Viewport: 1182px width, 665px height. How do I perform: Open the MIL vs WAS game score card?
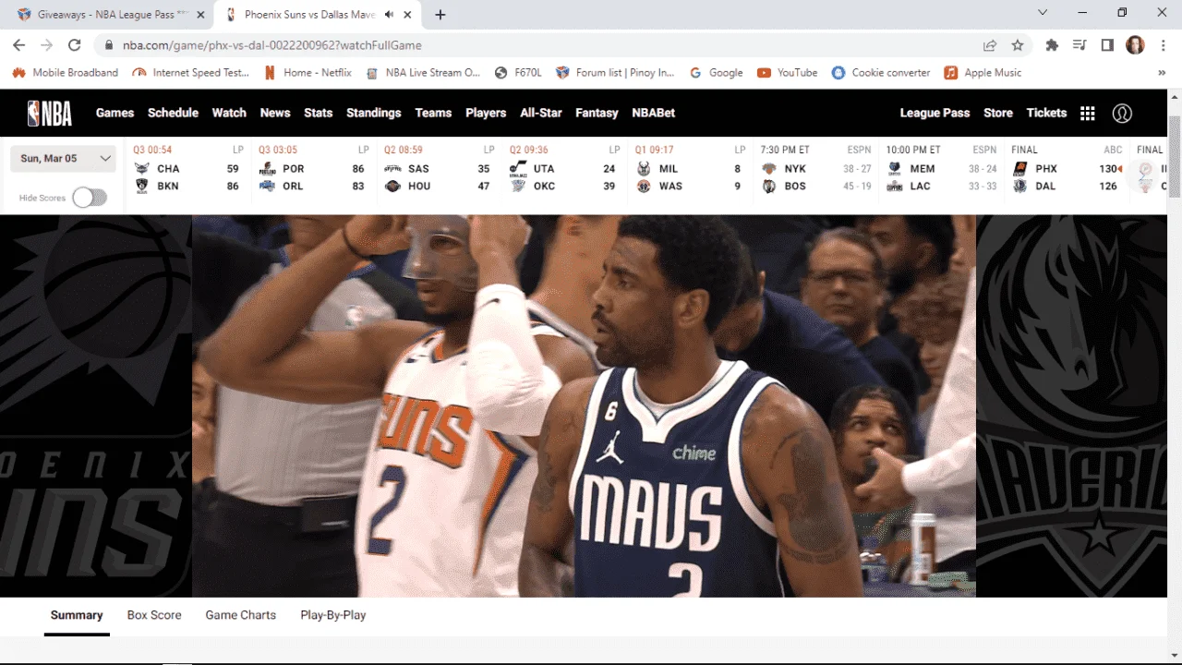coord(691,168)
